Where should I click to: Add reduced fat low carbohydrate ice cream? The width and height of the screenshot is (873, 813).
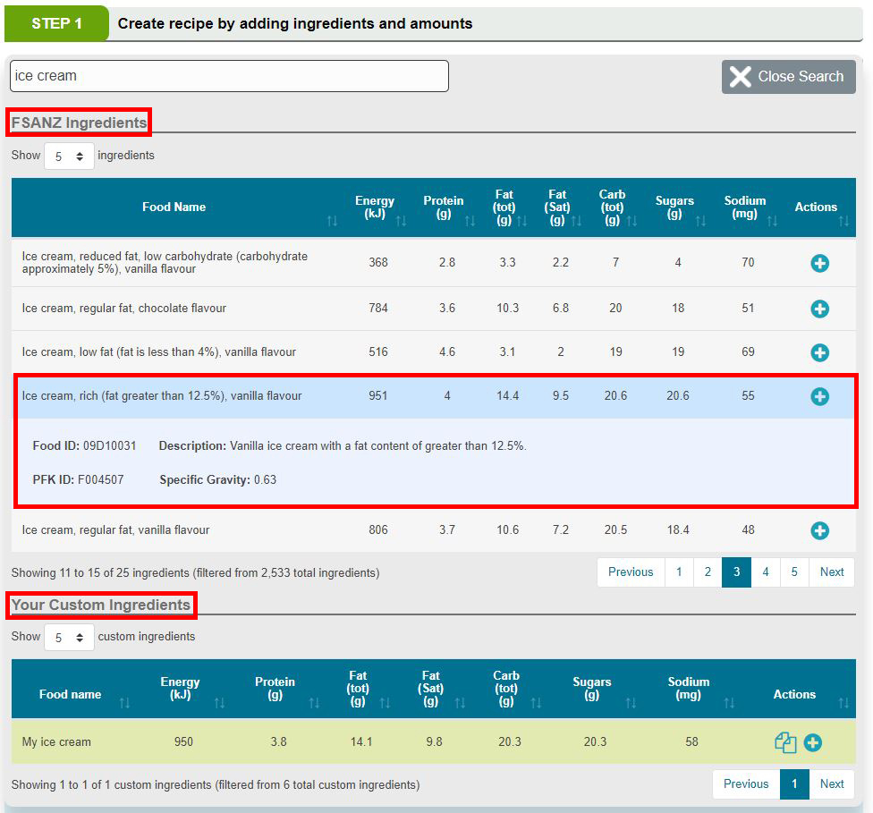pyautogui.click(x=819, y=263)
